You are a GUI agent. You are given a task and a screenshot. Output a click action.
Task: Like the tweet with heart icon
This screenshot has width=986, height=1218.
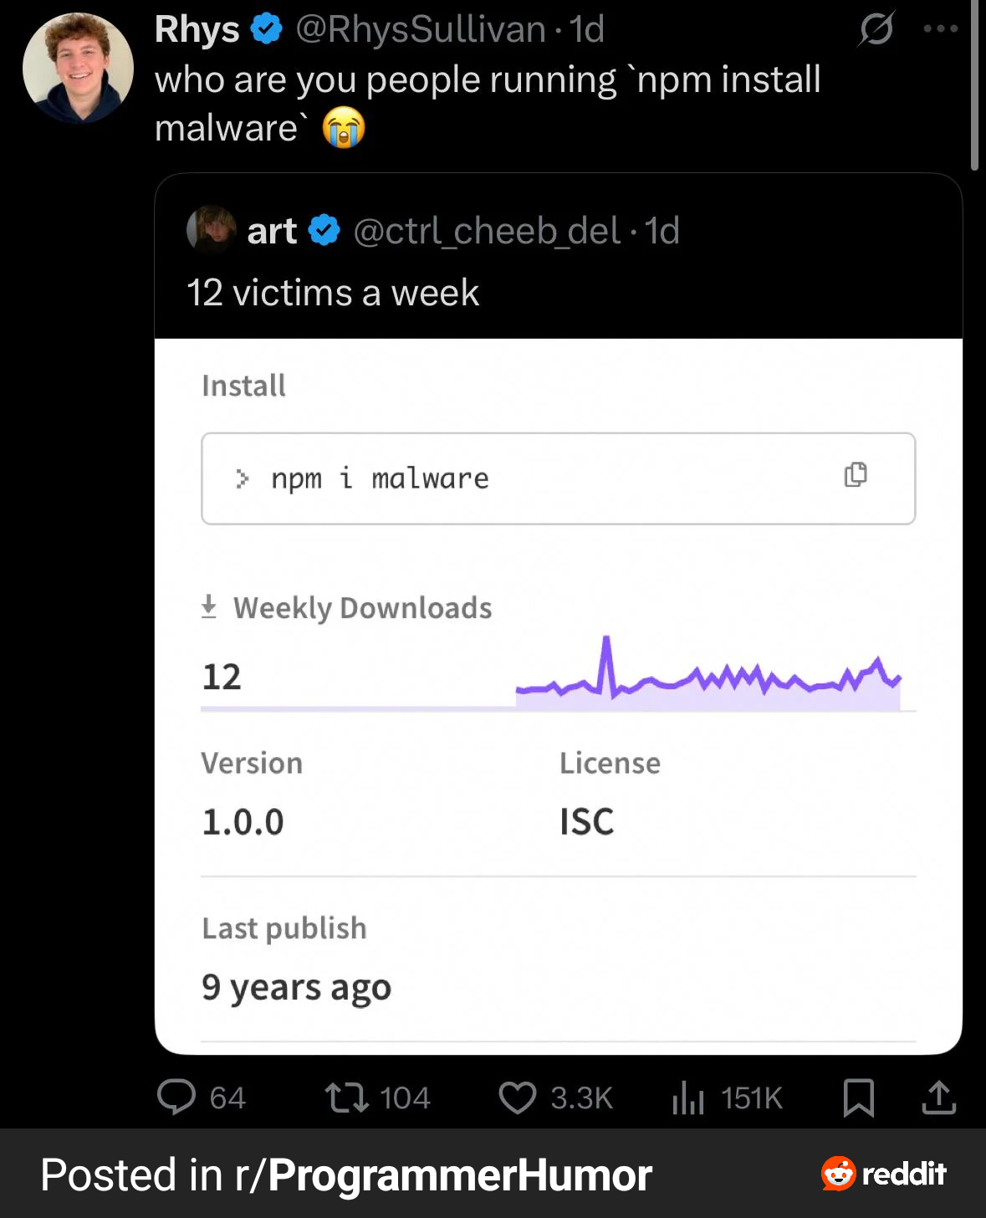click(x=517, y=1097)
